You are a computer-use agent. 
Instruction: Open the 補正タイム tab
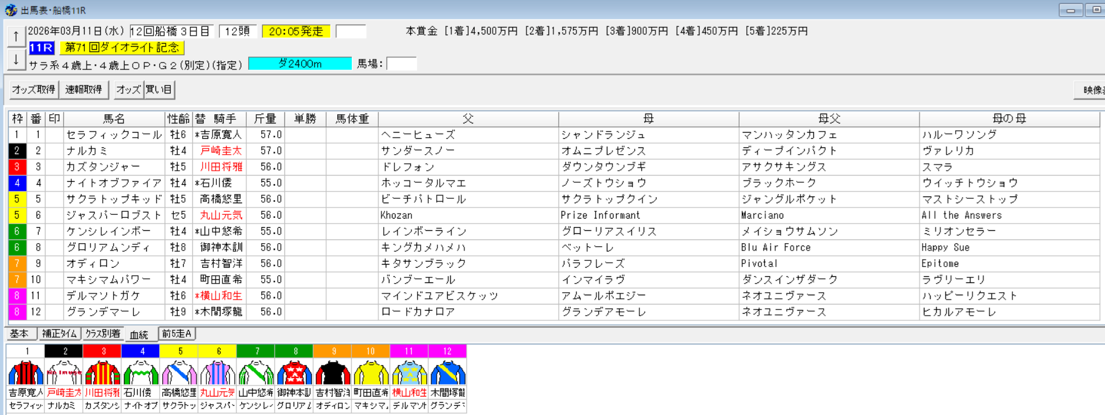60,334
